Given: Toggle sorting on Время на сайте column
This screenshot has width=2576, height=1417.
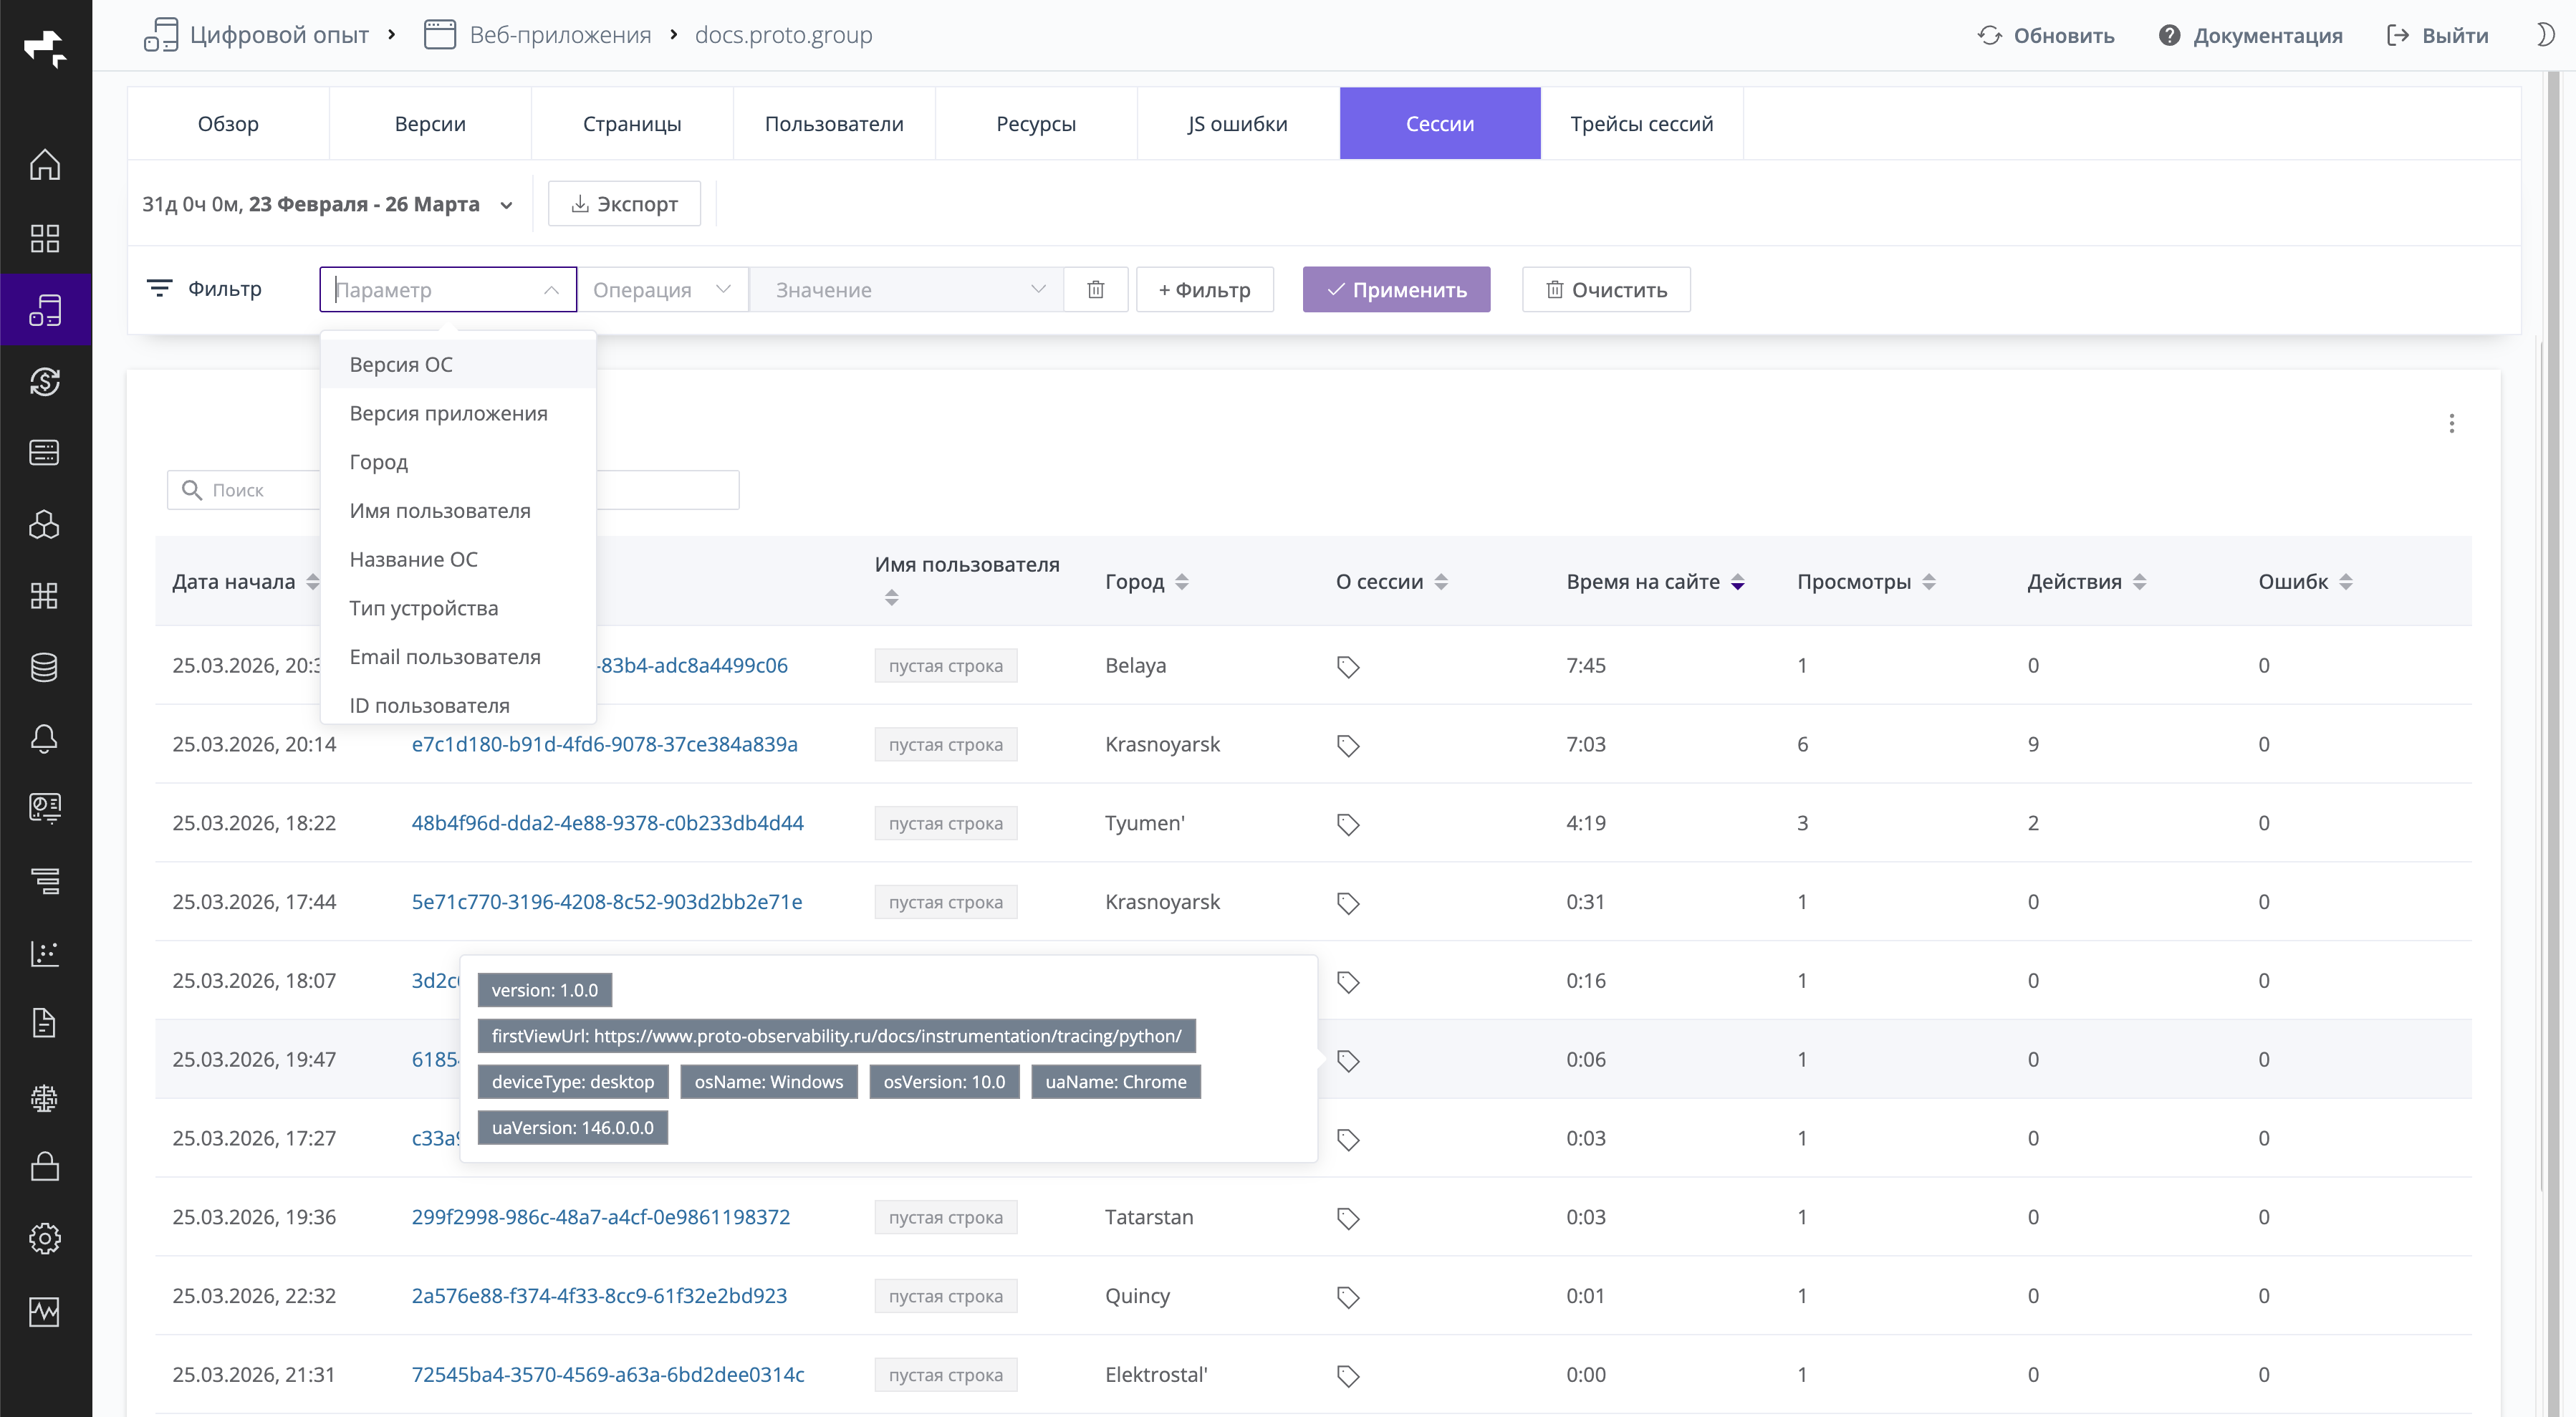Looking at the screenshot, I should tap(1738, 581).
